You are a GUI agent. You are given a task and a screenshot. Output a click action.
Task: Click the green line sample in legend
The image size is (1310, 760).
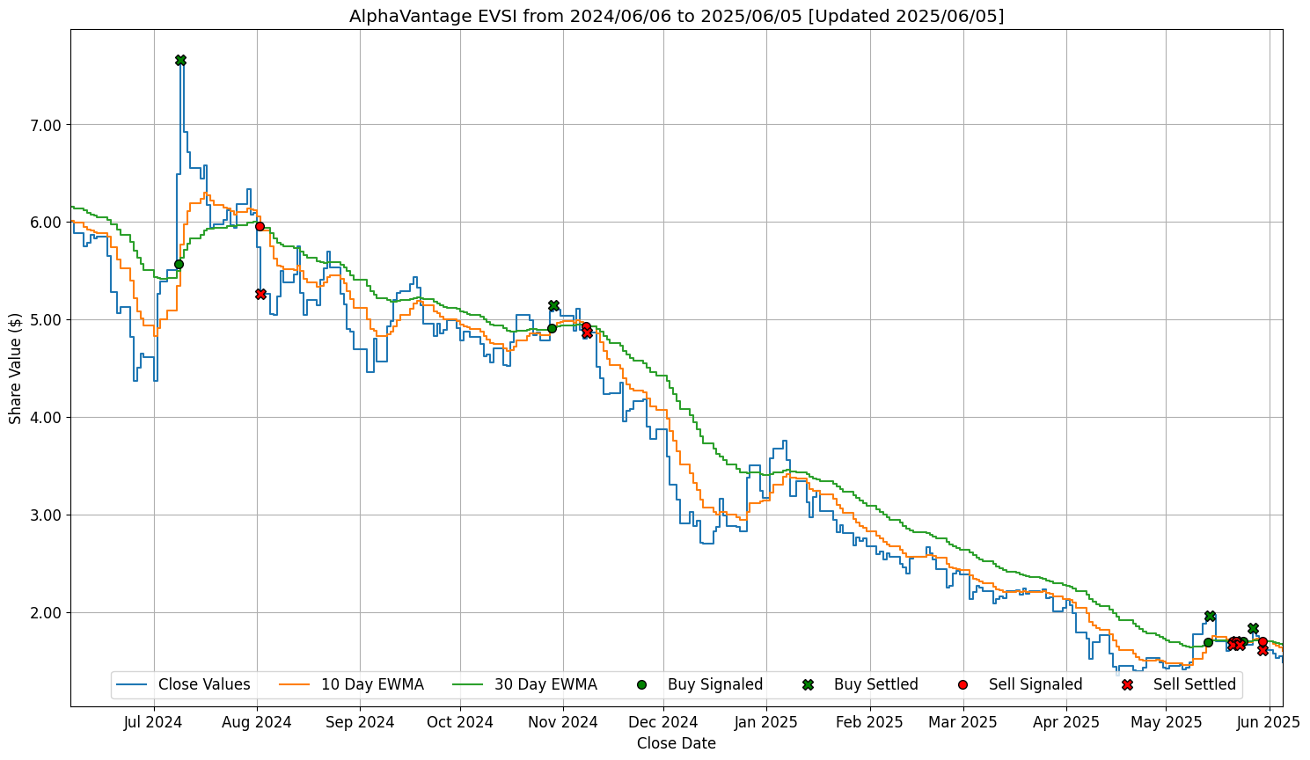pos(467,684)
